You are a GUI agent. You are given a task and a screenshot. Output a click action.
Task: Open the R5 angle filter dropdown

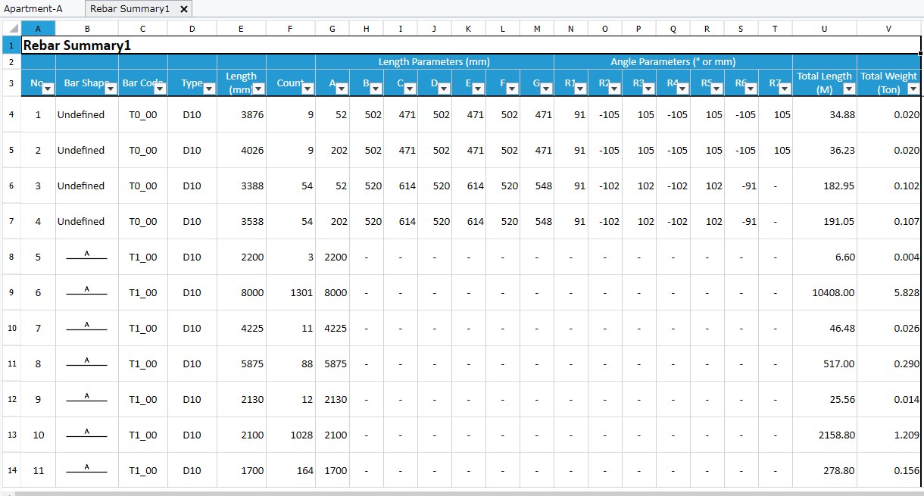(x=716, y=89)
